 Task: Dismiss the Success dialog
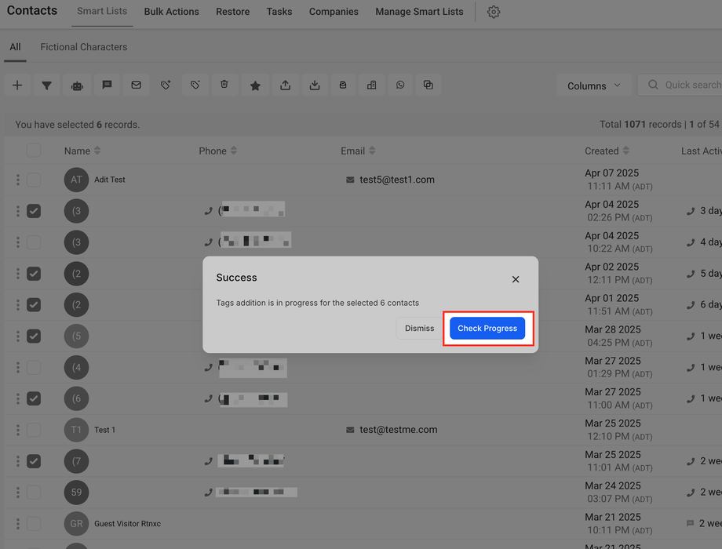point(419,328)
